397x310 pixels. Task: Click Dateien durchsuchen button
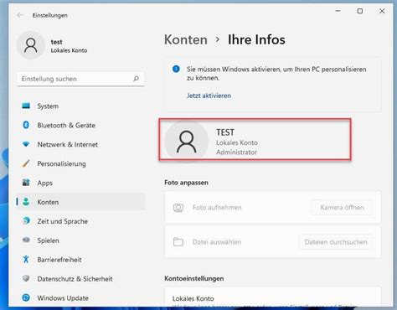336,242
